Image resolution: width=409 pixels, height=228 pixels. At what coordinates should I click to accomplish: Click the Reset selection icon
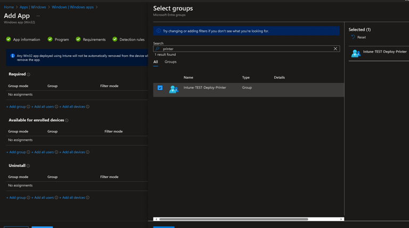pyautogui.click(x=353, y=37)
